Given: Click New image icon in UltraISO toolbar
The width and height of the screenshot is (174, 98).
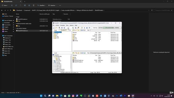Looking at the screenshot, I should [54, 28].
